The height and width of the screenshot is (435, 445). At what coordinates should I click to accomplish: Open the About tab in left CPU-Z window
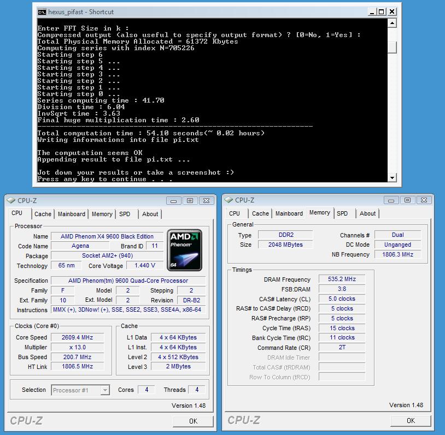pyautogui.click(x=150, y=214)
